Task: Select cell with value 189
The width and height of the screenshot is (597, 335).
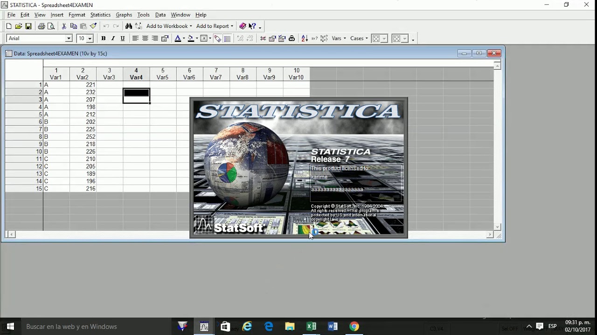Action: (83, 174)
